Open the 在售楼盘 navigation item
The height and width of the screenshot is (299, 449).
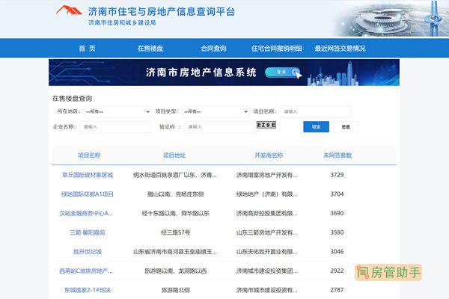[150, 49]
